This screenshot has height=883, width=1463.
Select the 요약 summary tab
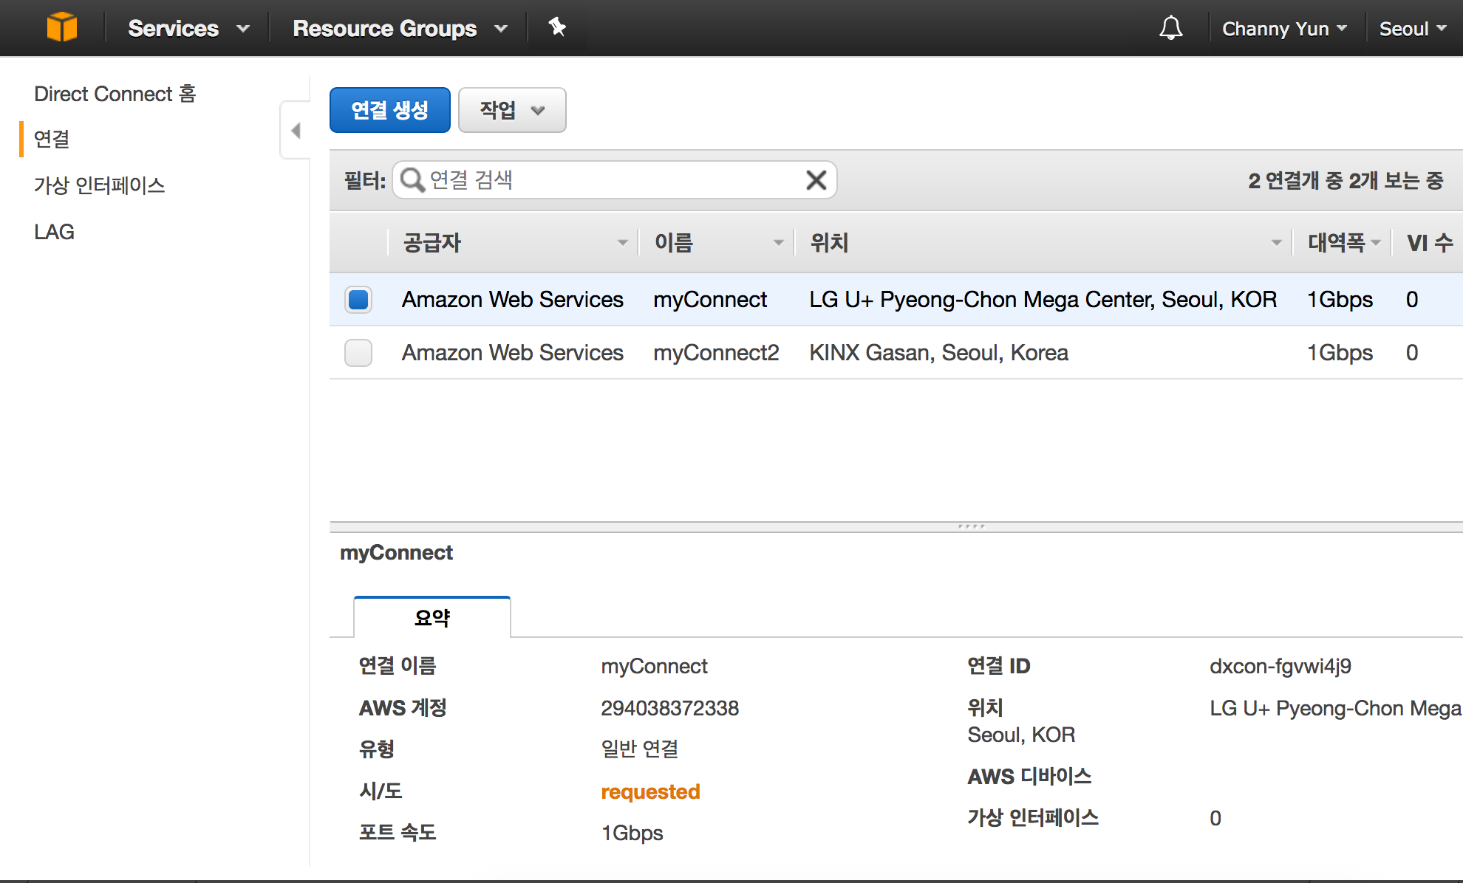tap(432, 617)
